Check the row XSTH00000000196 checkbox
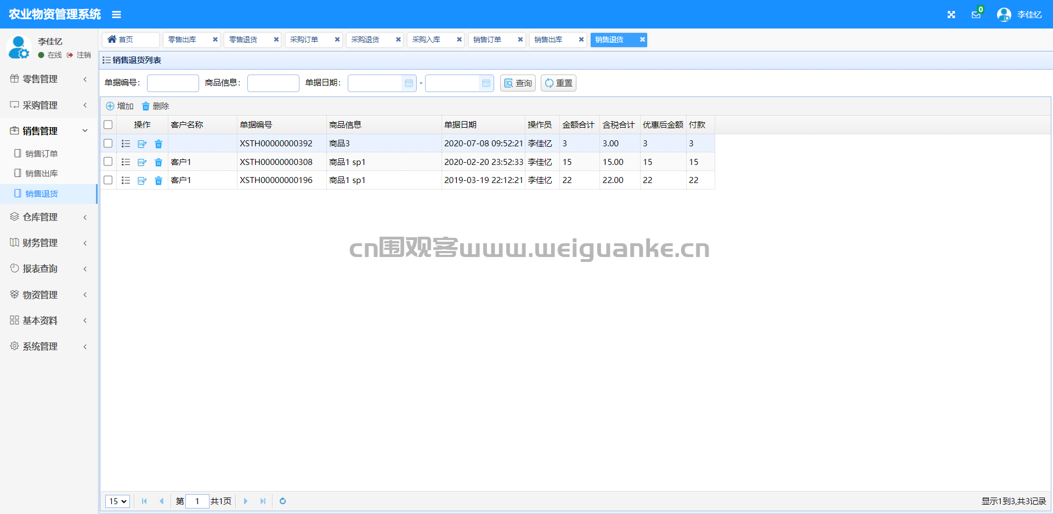The height and width of the screenshot is (514, 1053). click(x=108, y=180)
